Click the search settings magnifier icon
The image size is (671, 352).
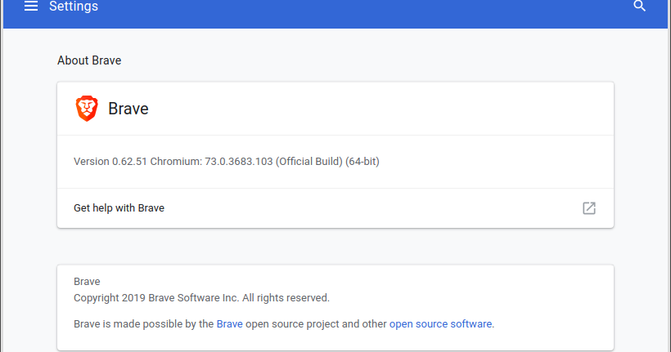[x=639, y=6]
